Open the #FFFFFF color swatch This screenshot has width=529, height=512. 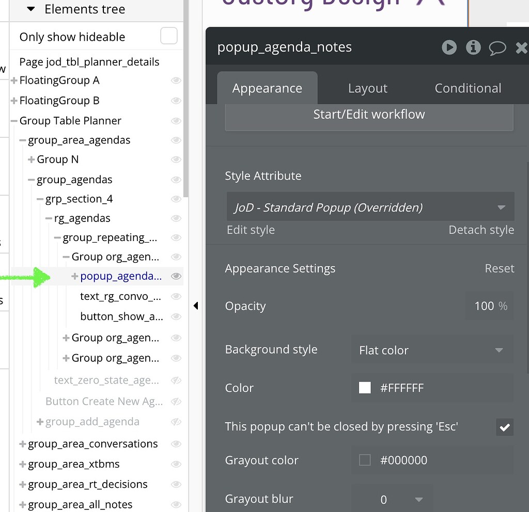click(x=365, y=388)
